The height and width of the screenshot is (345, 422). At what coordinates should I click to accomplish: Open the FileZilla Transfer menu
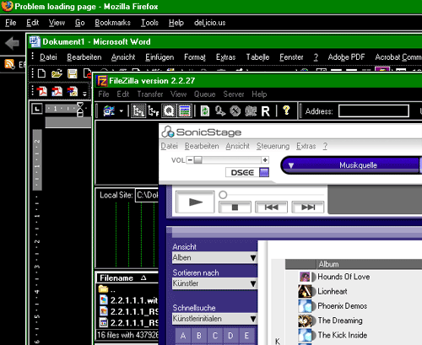[x=150, y=94]
